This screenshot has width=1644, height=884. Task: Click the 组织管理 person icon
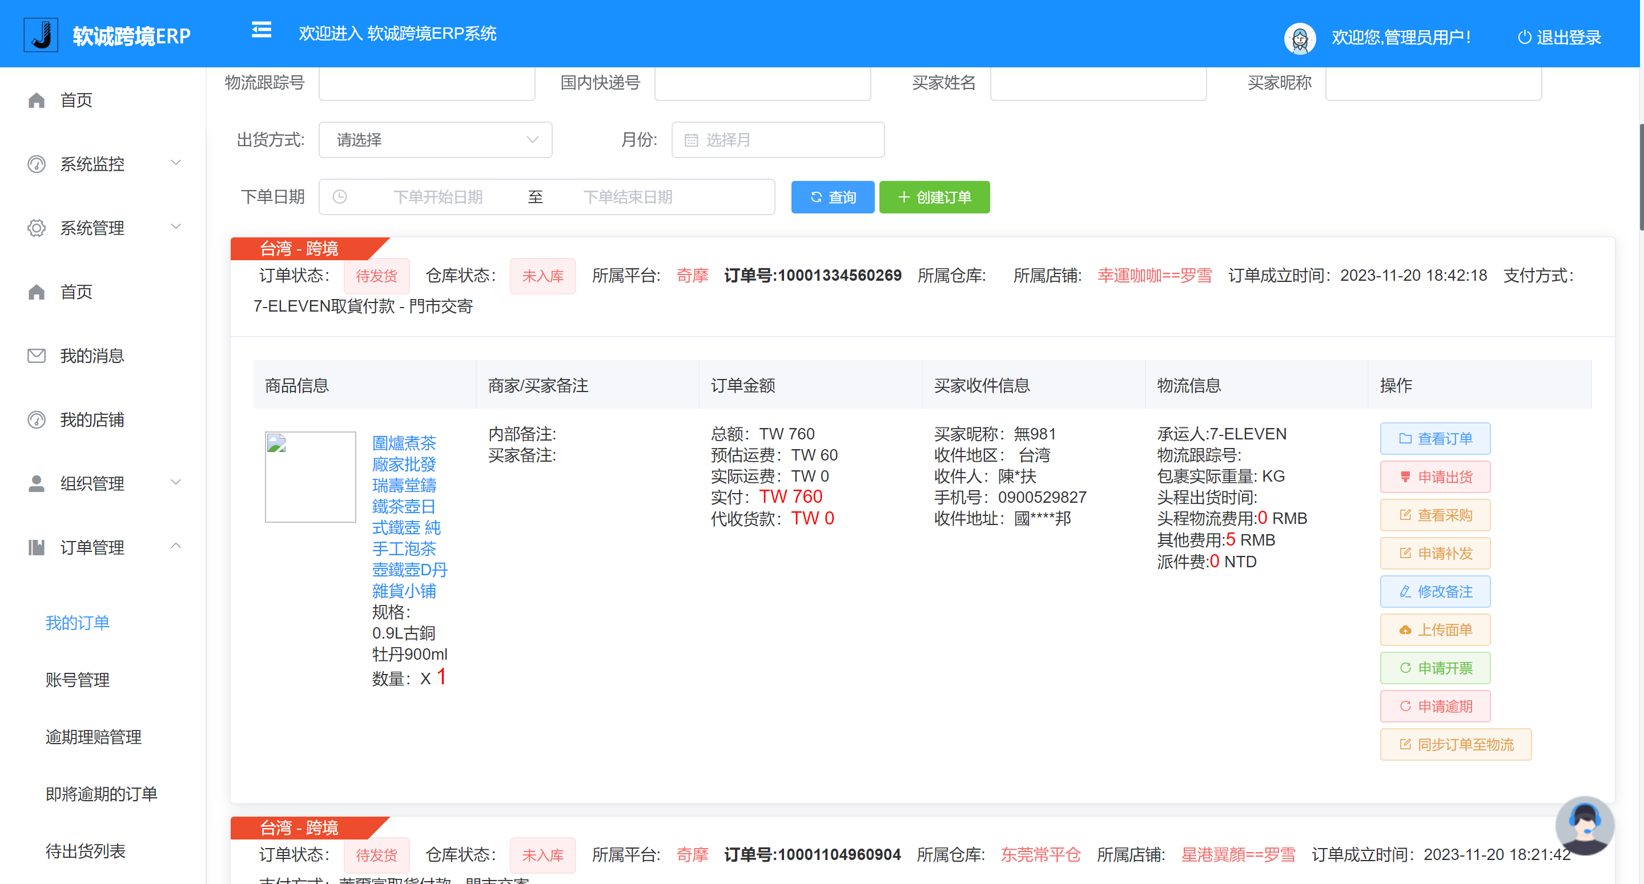point(37,483)
